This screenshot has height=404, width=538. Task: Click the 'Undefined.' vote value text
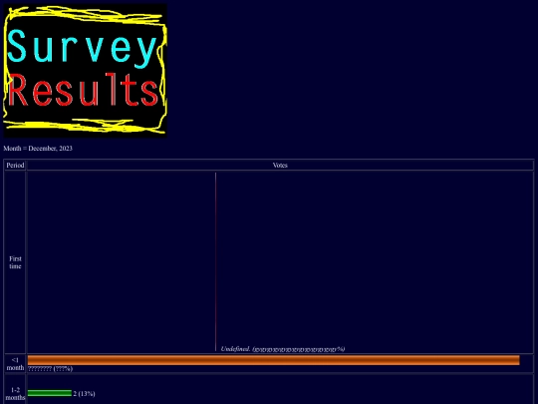coord(283,349)
